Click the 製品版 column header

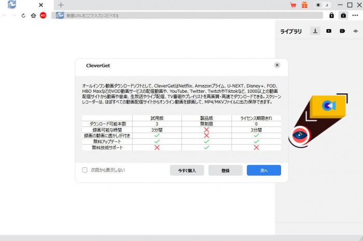coord(206,118)
